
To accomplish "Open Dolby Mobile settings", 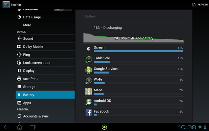I will click(45, 46).
